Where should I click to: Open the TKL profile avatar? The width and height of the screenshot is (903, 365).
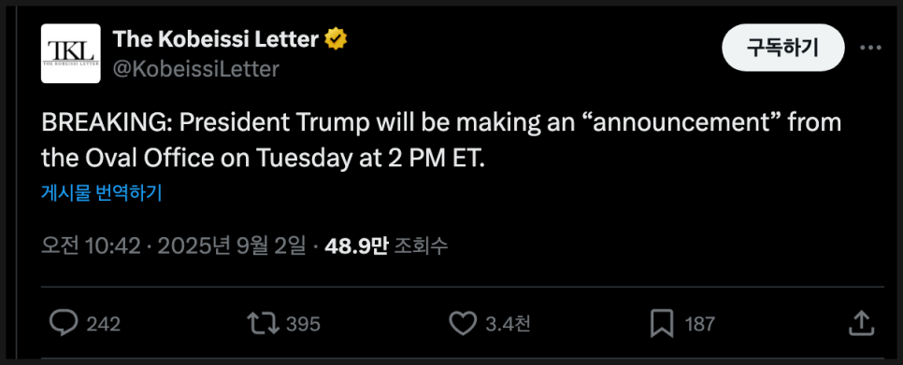coord(71,53)
